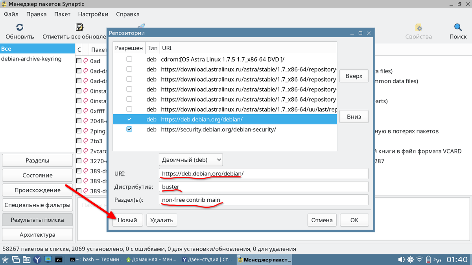Screen dimensions: 472x265
Task: Switch to the Дзен-студия browser taskbar window
Action: [x=208, y=260]
